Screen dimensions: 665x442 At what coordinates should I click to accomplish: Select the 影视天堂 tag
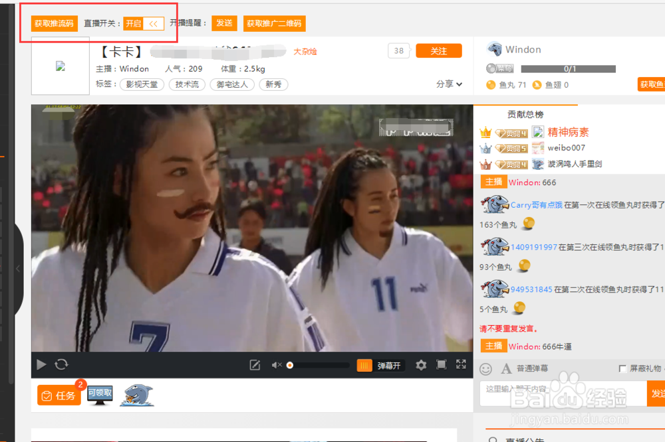142,84
